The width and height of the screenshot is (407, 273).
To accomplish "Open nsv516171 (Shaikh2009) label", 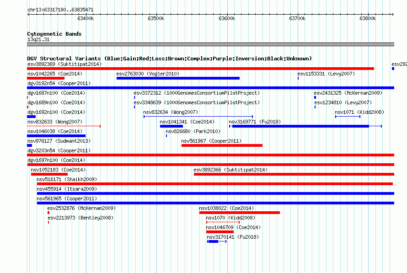I will point(67,179).
